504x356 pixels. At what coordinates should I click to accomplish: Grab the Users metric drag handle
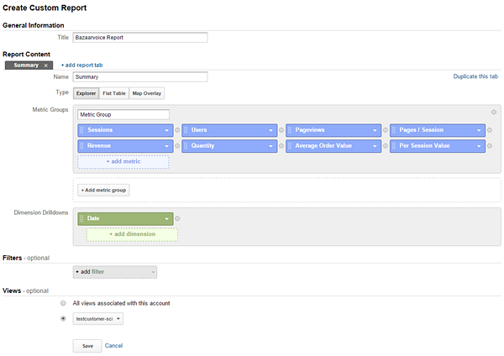186,130
